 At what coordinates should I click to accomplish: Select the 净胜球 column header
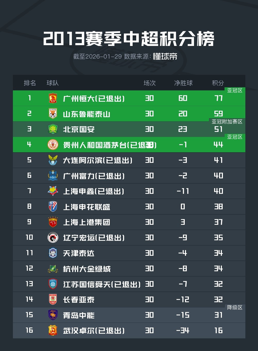point(183,83)
